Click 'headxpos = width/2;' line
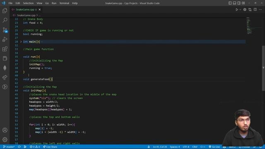The height and width of the screenshot is (149, 265). point(43,102)
